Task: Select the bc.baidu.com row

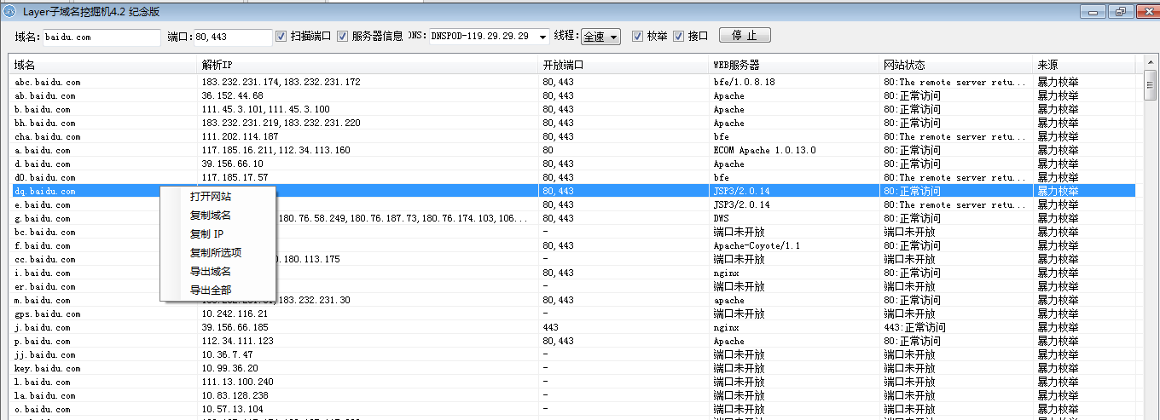Action: (572, 232)
